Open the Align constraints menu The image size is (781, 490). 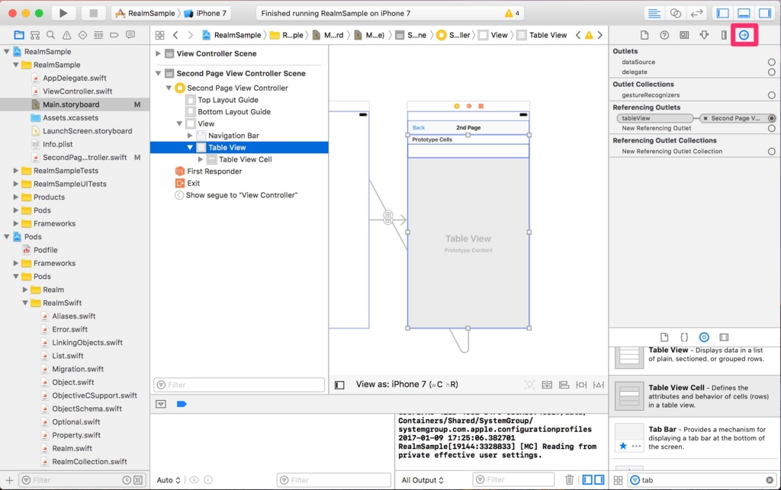(x=564, y=385)
